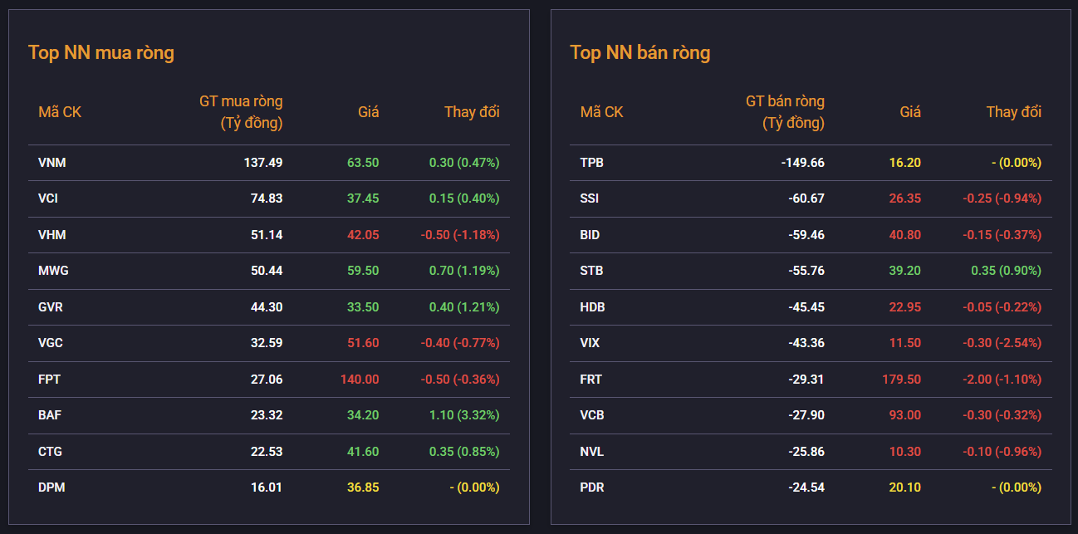Screen dimensions: 1078x534
Task: Click VHM change -0.50 (-1.18%)
Action: (460, 235)
